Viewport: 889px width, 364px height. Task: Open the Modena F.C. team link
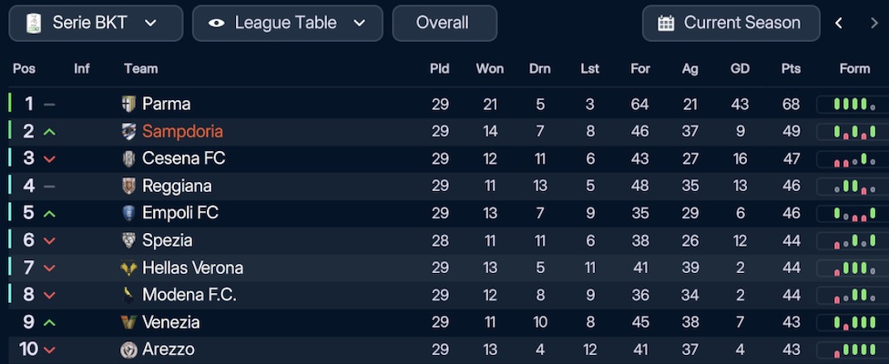(189, 296)
